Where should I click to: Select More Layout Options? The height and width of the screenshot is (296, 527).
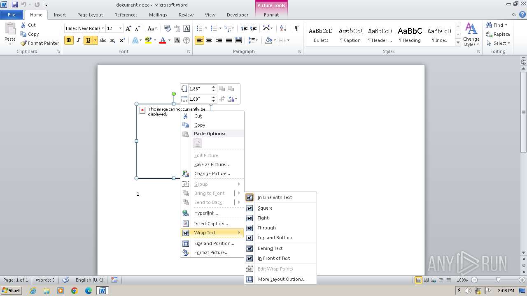(281, 279)
